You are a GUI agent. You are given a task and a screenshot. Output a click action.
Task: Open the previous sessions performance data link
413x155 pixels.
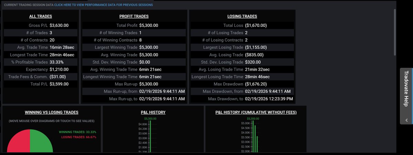104,5
